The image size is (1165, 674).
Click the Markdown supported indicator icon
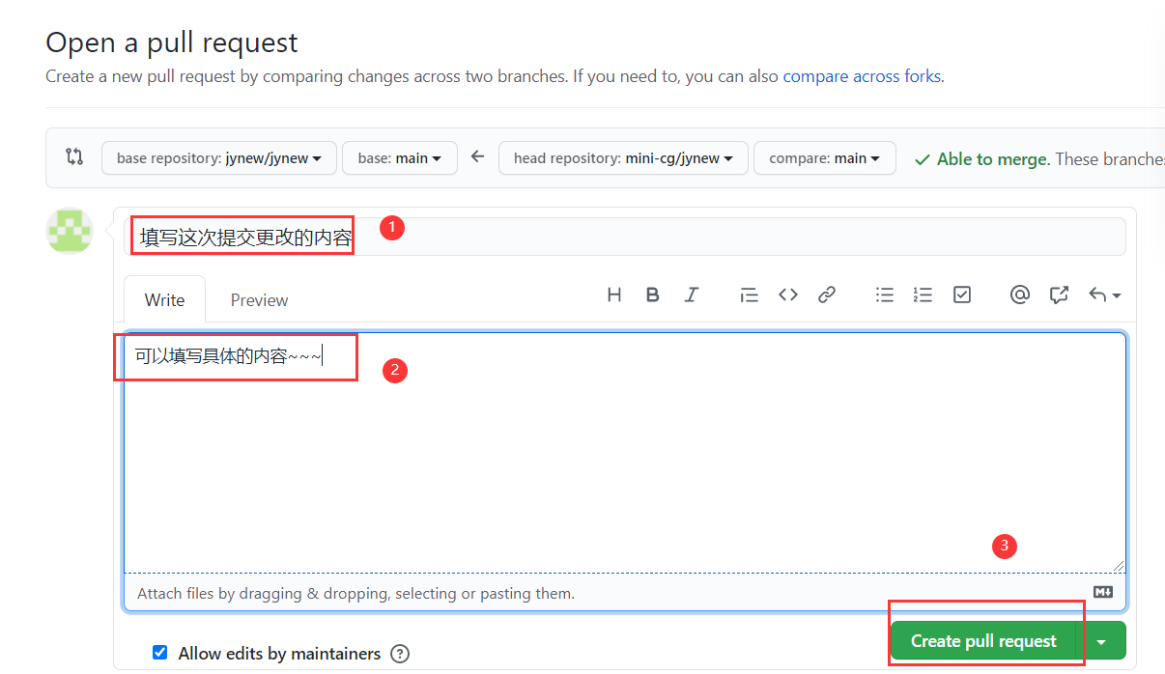(1103, 592)
